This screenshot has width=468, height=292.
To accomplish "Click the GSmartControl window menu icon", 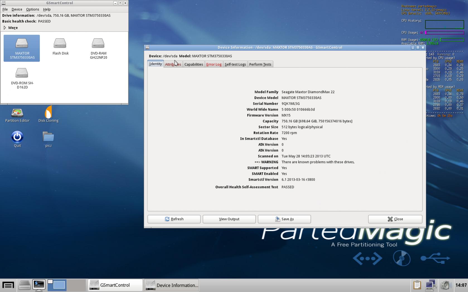I will point(3,3).
